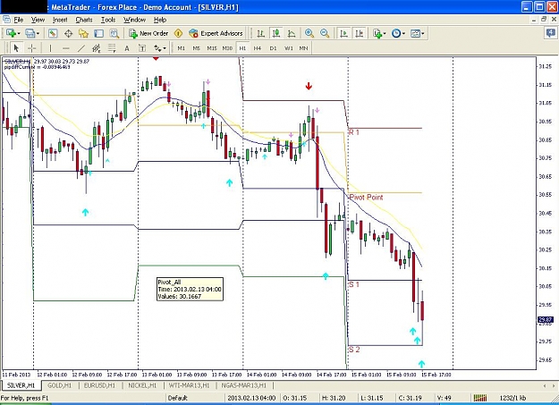Open the Insert menu
The height and width of the screenshot is (405, 559).
(60, 20)
